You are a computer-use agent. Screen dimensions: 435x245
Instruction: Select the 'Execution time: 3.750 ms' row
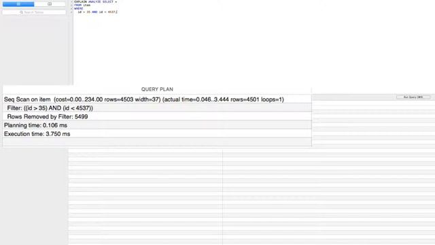pyautogui.click(x=157, y=133)
